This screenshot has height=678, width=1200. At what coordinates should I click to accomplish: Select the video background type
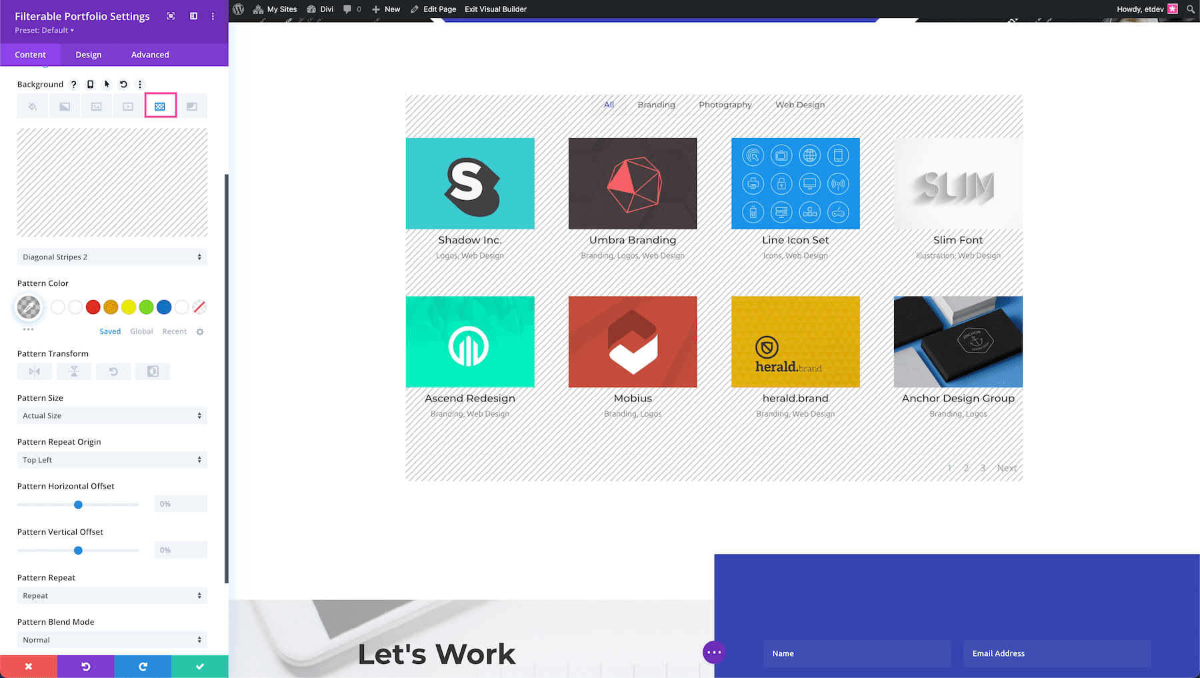click(127, 105)
